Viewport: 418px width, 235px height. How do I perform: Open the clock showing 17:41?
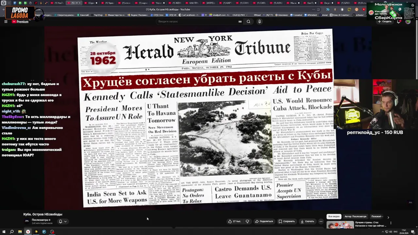[x=404, y=232]
